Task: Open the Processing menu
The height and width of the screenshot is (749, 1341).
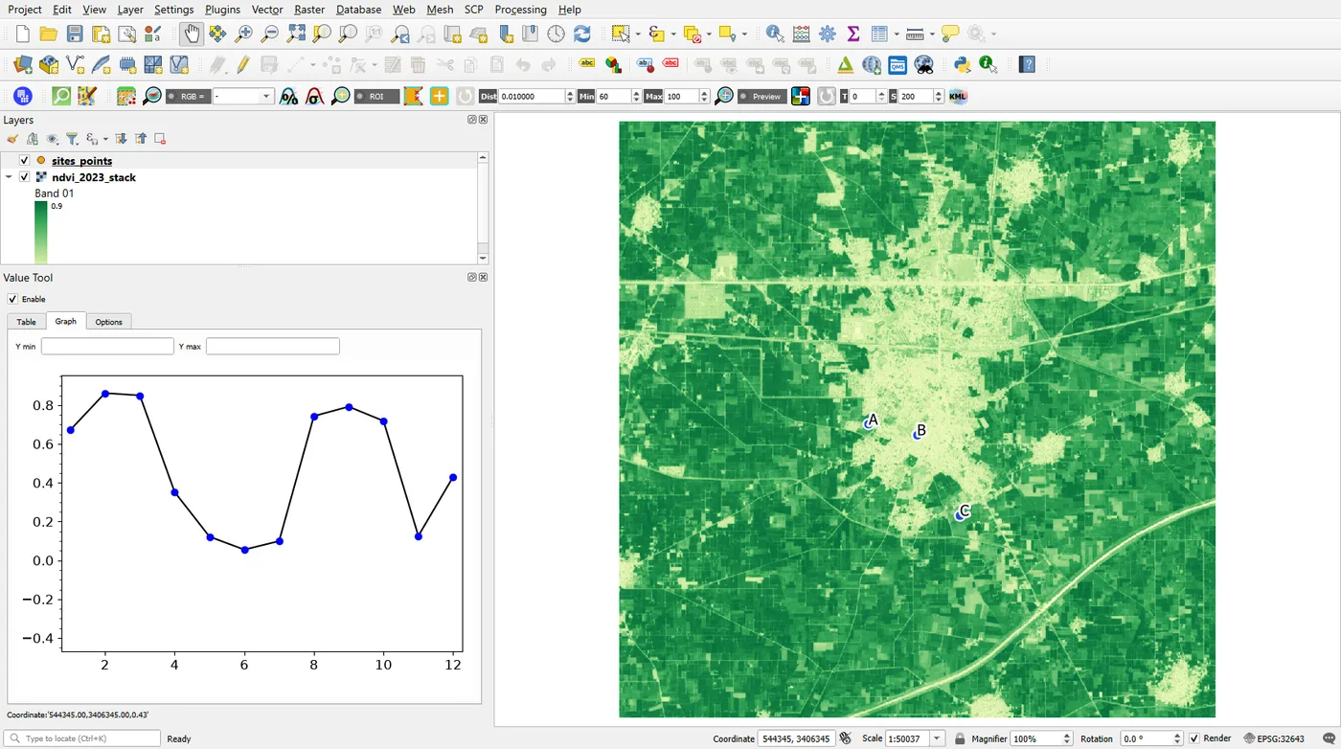Action: click(x=520, y=10)
